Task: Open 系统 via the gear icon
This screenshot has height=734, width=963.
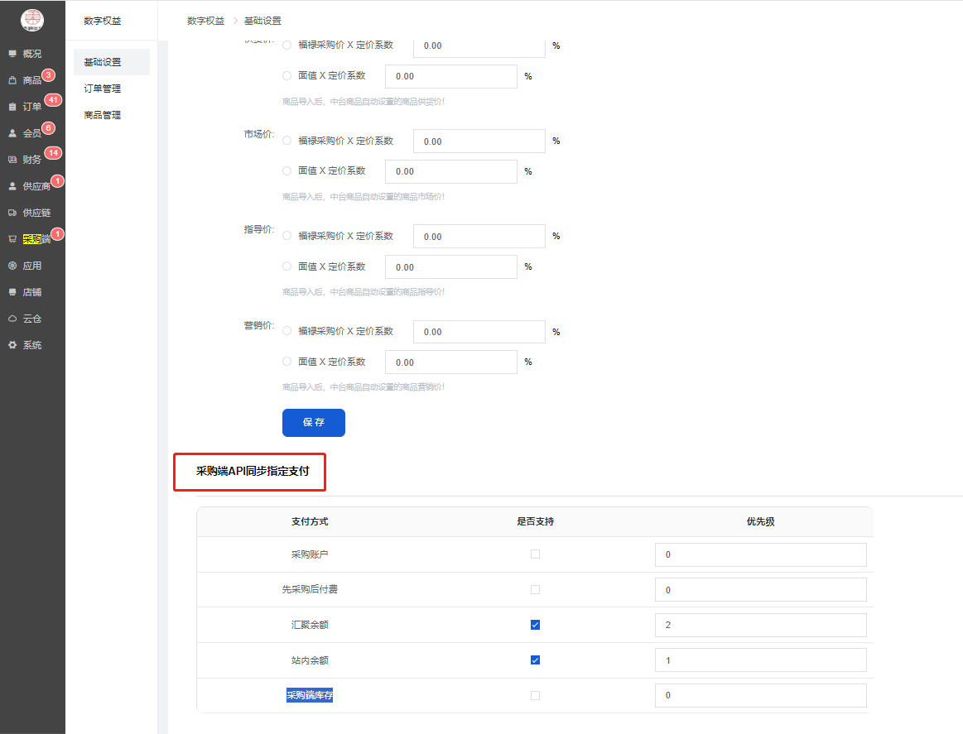Action: [x=12, y=345]
